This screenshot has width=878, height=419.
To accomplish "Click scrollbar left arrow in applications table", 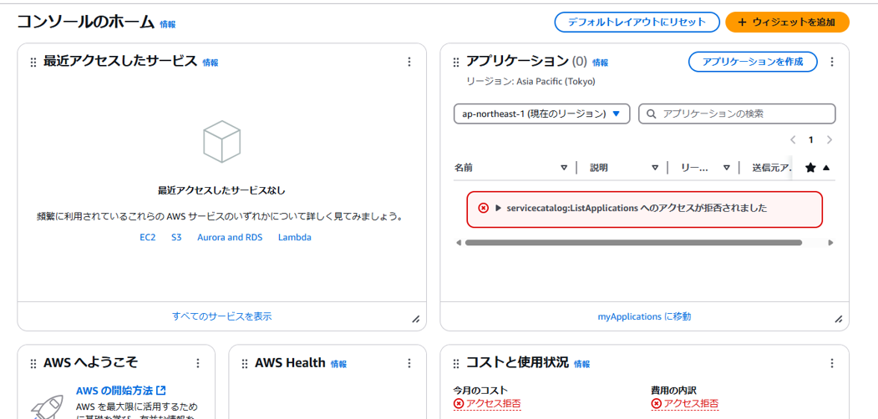I will click(459, 243).
